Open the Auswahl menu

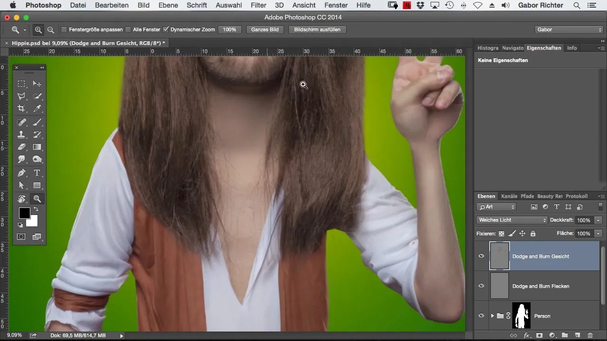click(x=229, y=5)
